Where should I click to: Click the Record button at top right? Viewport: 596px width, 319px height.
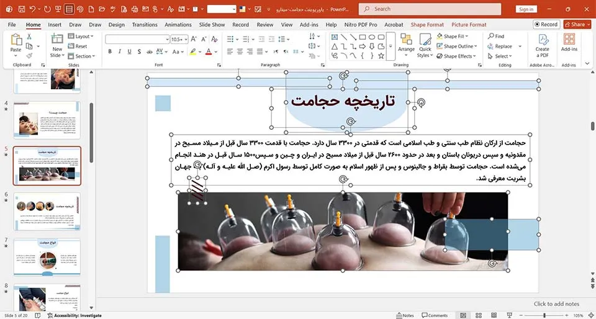coord(546,24)
